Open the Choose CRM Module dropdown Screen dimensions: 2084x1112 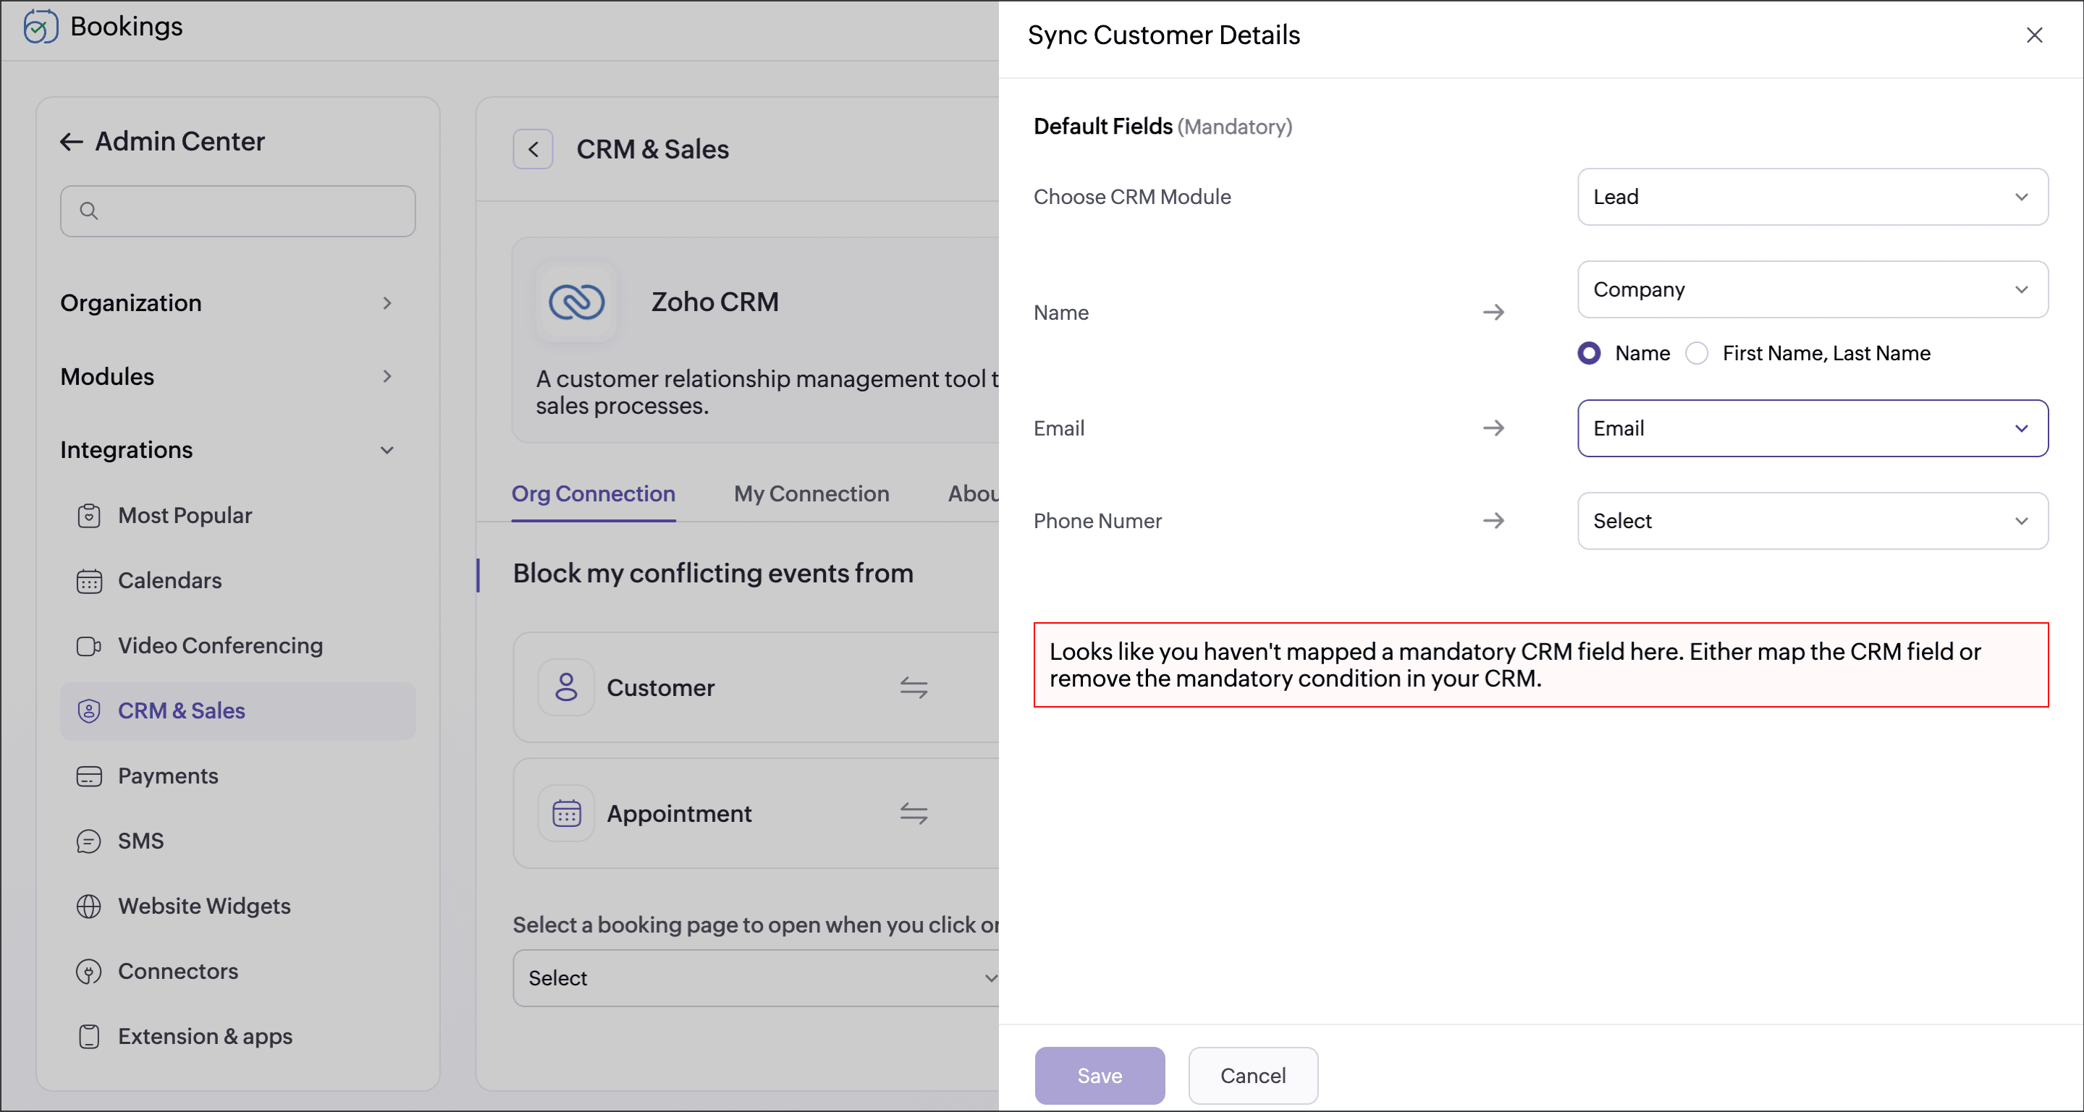tap(1812, 197)
